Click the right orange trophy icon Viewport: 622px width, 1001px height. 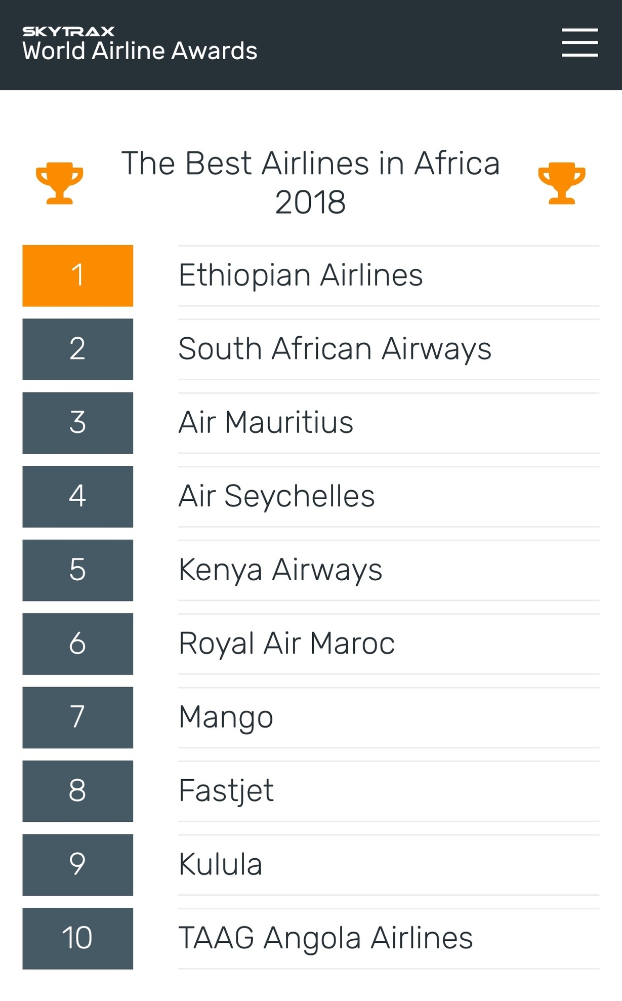(x=562, y=183)
